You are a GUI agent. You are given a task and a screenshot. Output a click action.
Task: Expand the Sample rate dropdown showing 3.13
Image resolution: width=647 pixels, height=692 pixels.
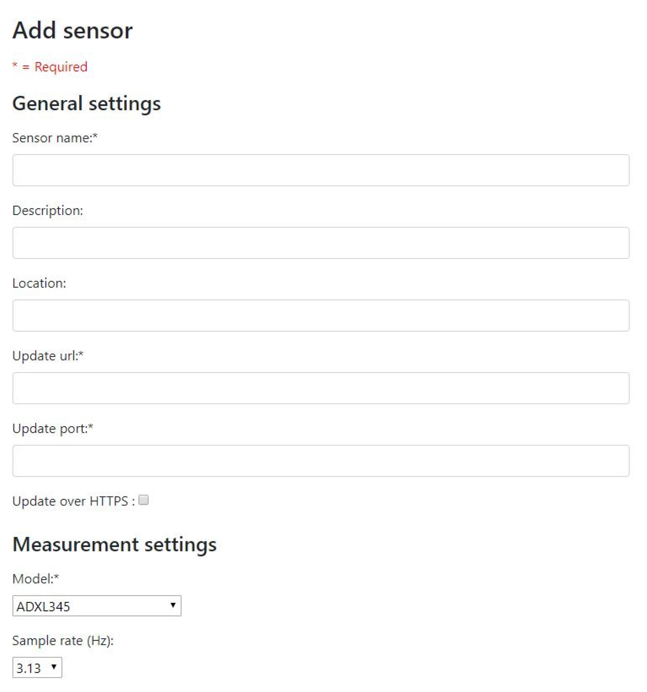pyautogui.click(x=37, y=668)
